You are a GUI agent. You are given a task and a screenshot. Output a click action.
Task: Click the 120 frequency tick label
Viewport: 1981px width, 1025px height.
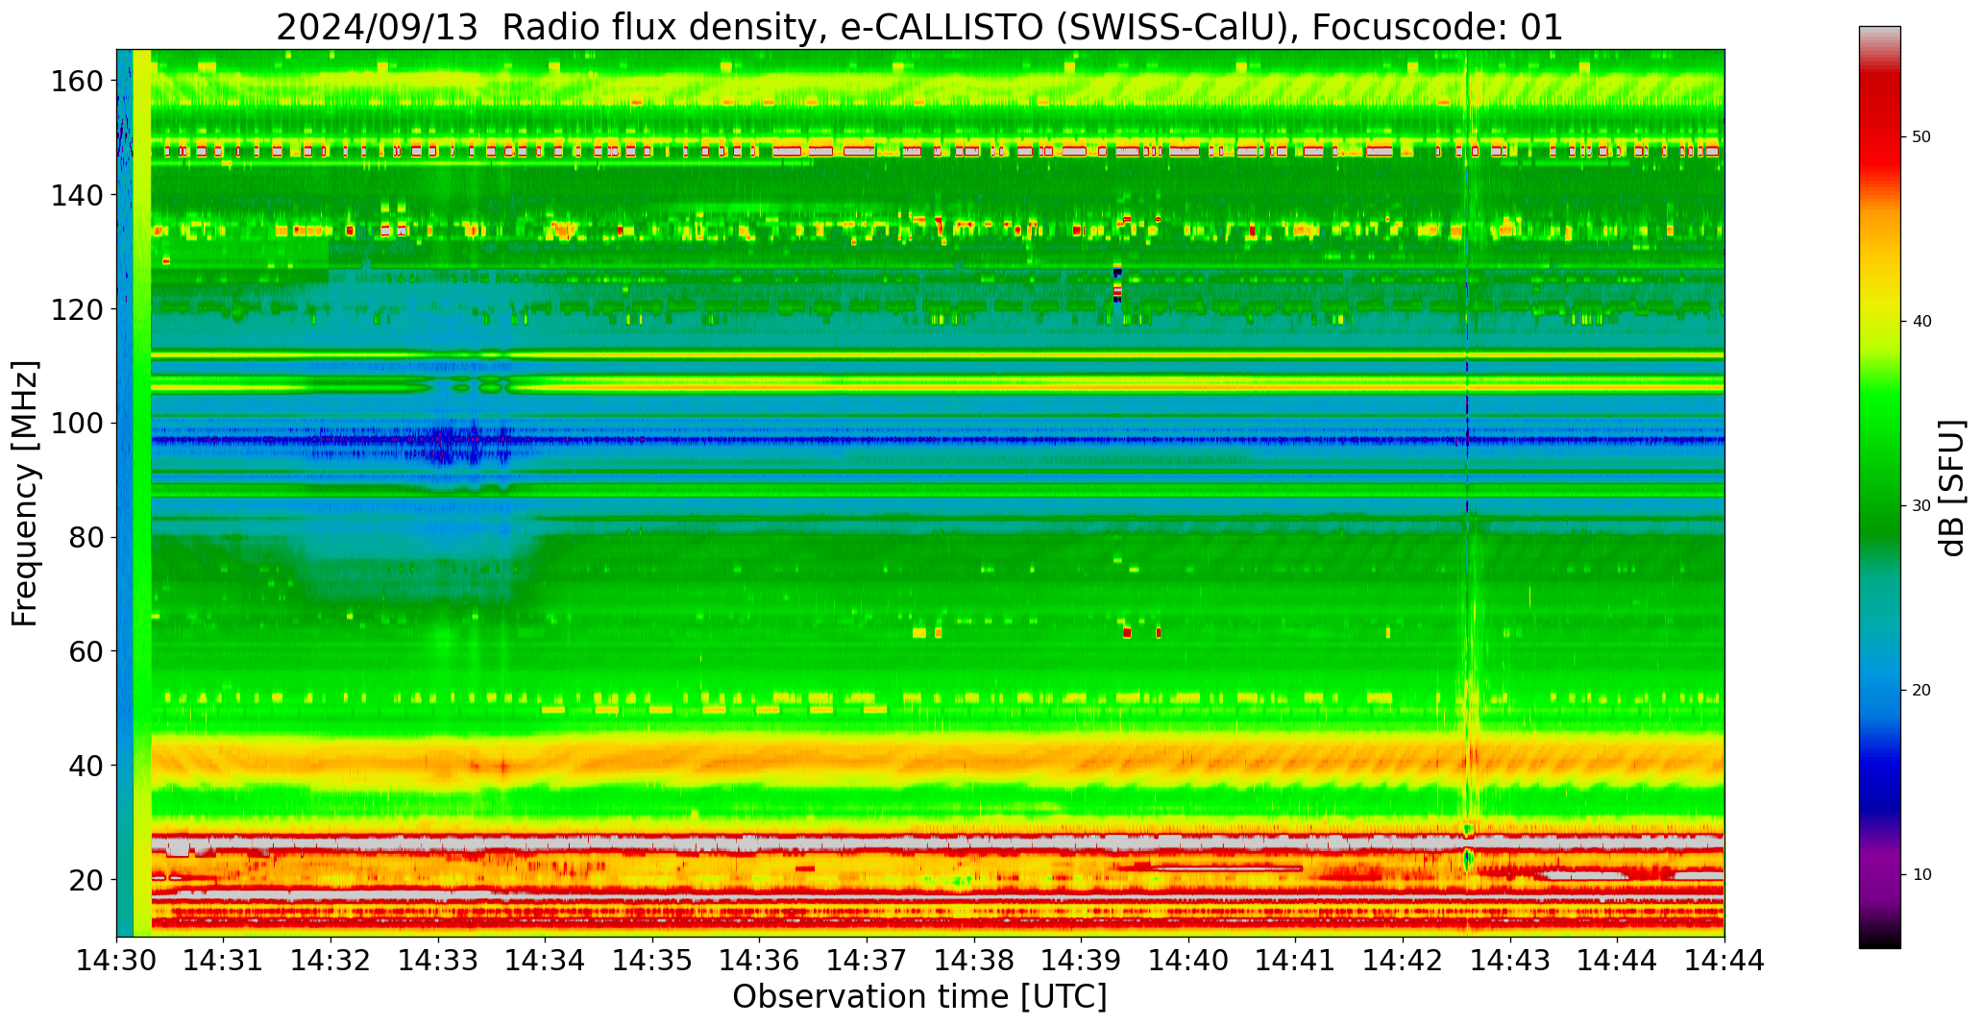click(77, 309)
